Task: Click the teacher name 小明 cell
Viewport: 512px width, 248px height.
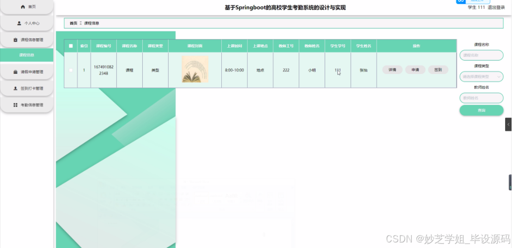Action: point(312,70)
